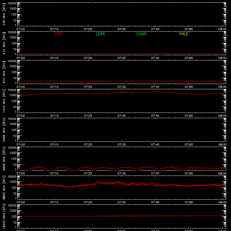Click 07:00 tick label under 4995 MHz panel
Image resolution: width=231 pixels, height=231 pixels.
coord(21,174)
